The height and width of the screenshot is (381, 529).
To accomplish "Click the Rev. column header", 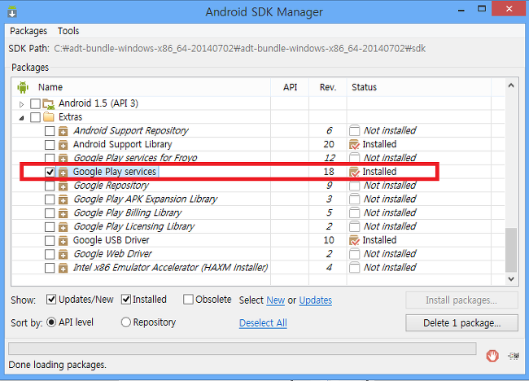I will tap(328, 87).
